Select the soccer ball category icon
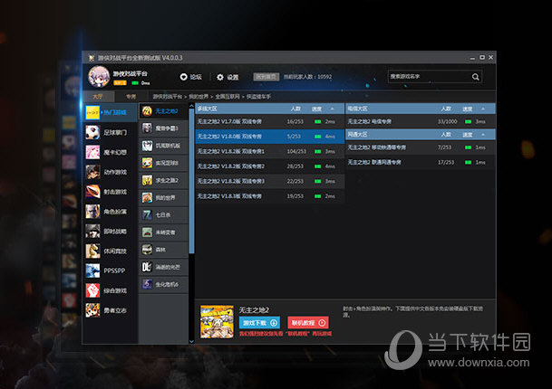 92,132
